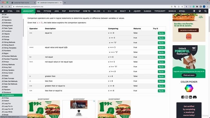Open JS String Methods in sidebar
210x118 pixels.
9,42
